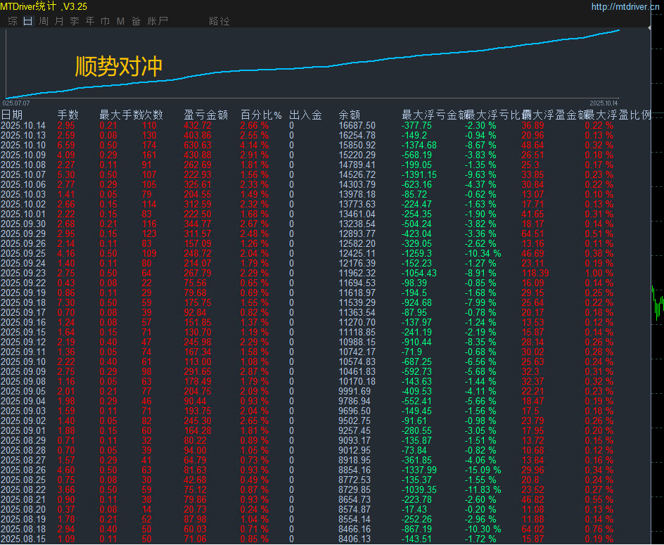This screenshot has width=664, height=545.
Task: Click the 顺势对冲 chart label
Action: click(119, 67)
